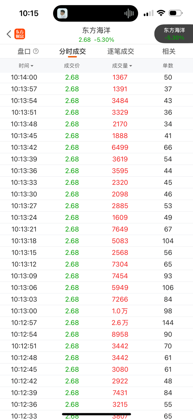This screenshot has height=419, width=193.
Task: Switch to the 逐笔成交 tab
Action: click(x=121, y=51)
